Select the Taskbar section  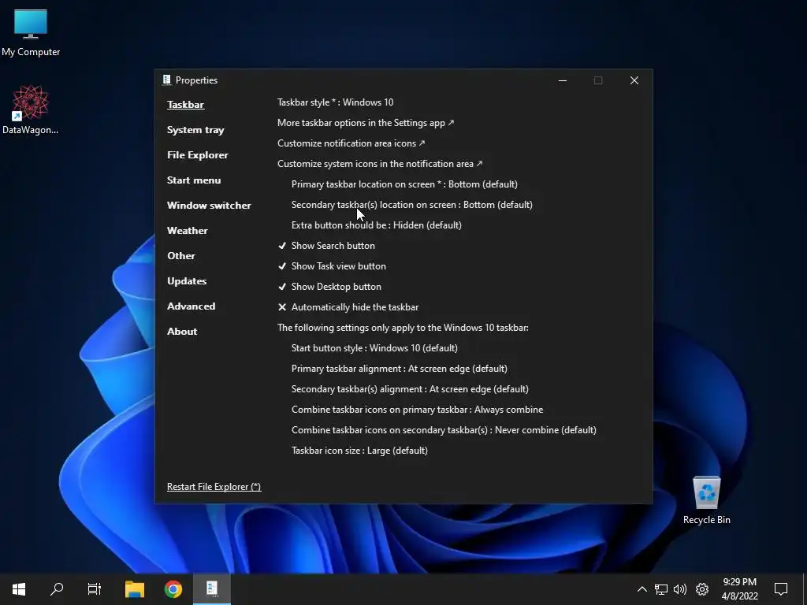click(185, 105)
